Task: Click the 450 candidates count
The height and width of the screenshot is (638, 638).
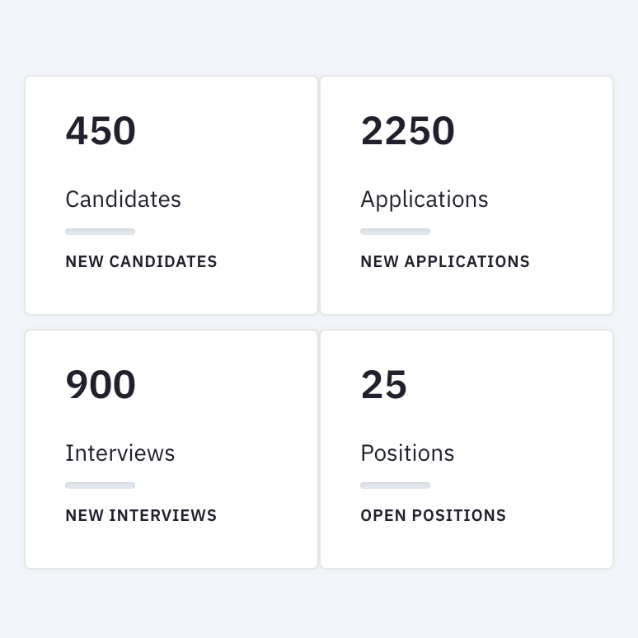Action: [101, 131]
